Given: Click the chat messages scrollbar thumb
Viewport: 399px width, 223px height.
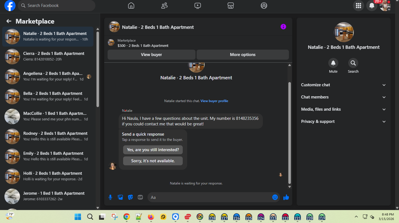Looking at the screenshot, I should pyautogui.click(x=290, y=133).
